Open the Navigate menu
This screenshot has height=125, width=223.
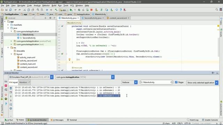21,6
